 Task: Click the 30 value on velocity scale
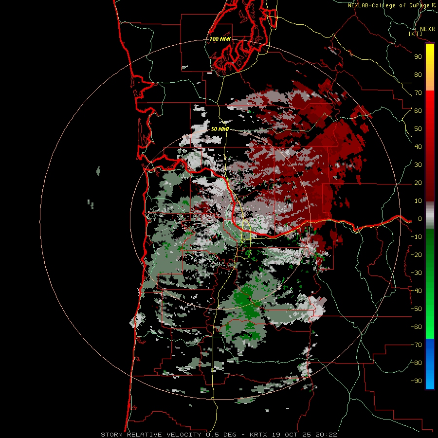[x=418, y=165]
